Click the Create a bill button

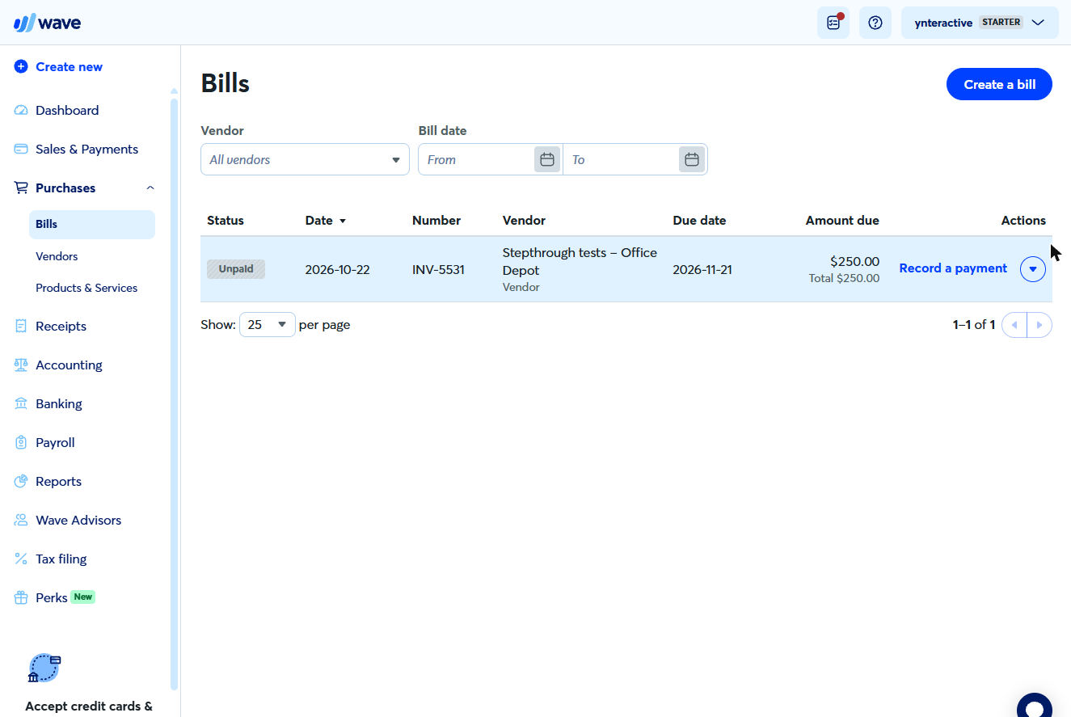click(x=999, y=84)
